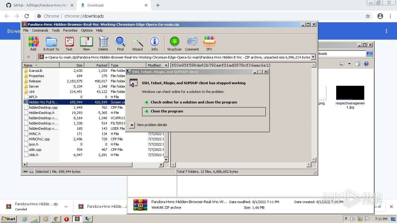397x223 pixels.
Task: Choose Close the program
Action: pyautogui.click(x=204, y=111)
